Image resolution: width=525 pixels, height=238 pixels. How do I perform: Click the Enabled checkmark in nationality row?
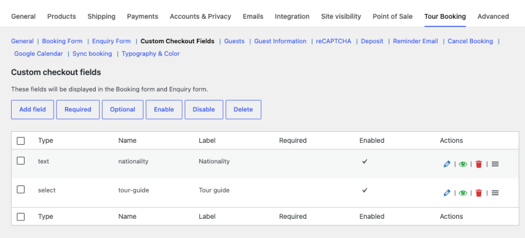click(x=364, y=162)
